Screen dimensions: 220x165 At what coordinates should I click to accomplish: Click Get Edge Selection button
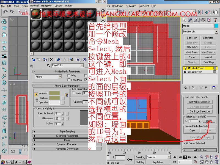(199, 111)
